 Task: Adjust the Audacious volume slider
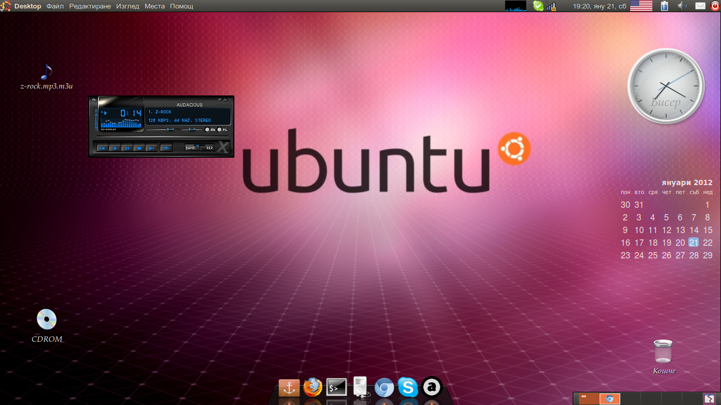(x=163, y=129)
